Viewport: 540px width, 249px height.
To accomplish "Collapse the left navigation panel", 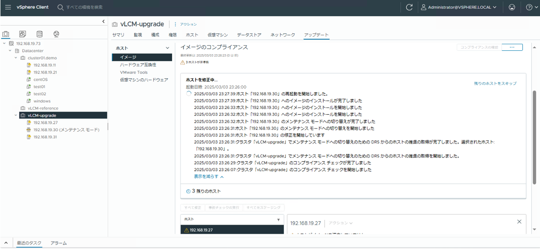I will 103,21.
